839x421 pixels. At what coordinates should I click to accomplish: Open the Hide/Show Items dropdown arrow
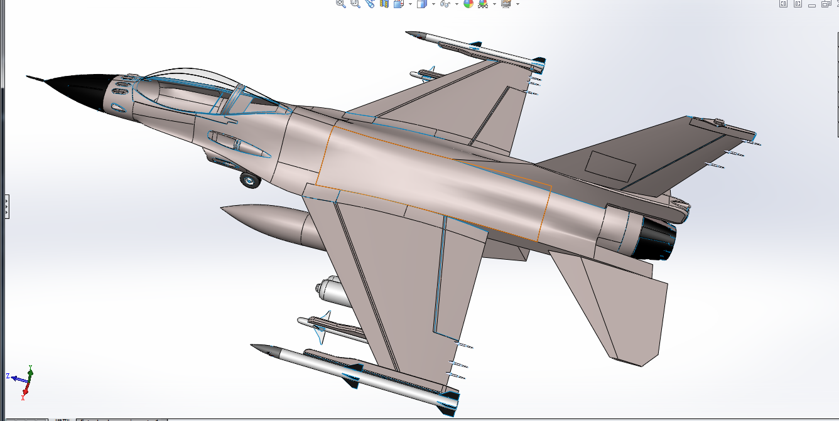click(457, 4)
